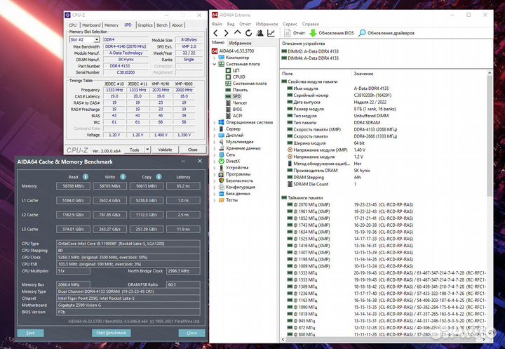Click Copy info icon in benchmark window
Viewport: 505px width, 349px height.
point(159,177)
